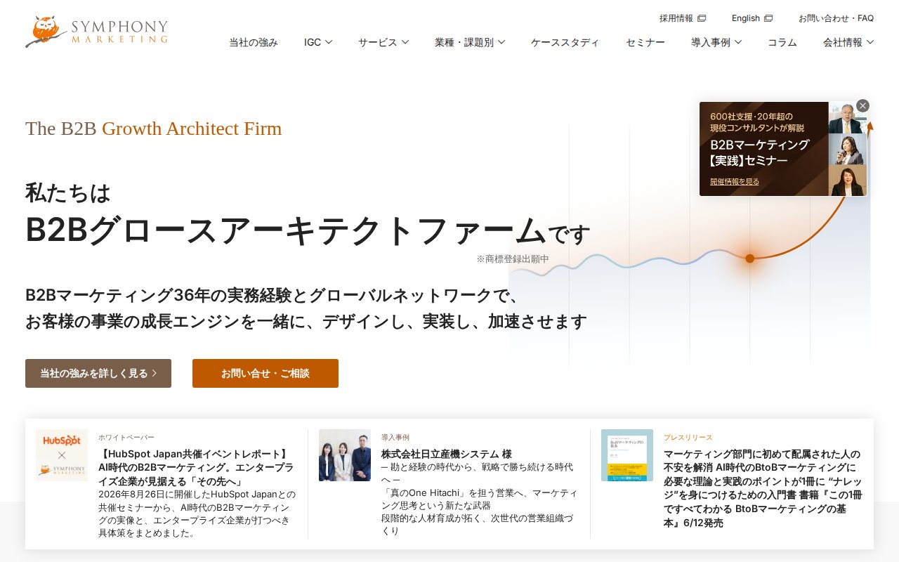Click the ※商標登録出願中 note
The width and height of the screenshot is (899, 562).
[513, 259]
